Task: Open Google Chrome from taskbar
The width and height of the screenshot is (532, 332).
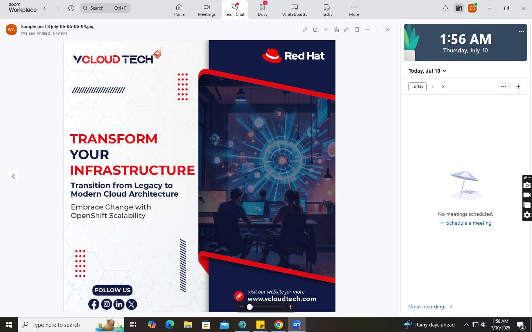Action: 279,325
